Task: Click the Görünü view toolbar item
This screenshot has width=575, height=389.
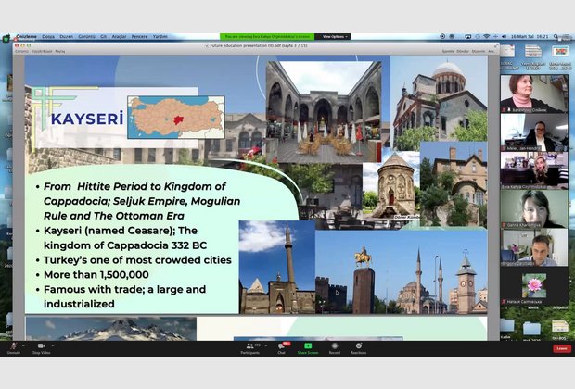Action: pos(21,51)
